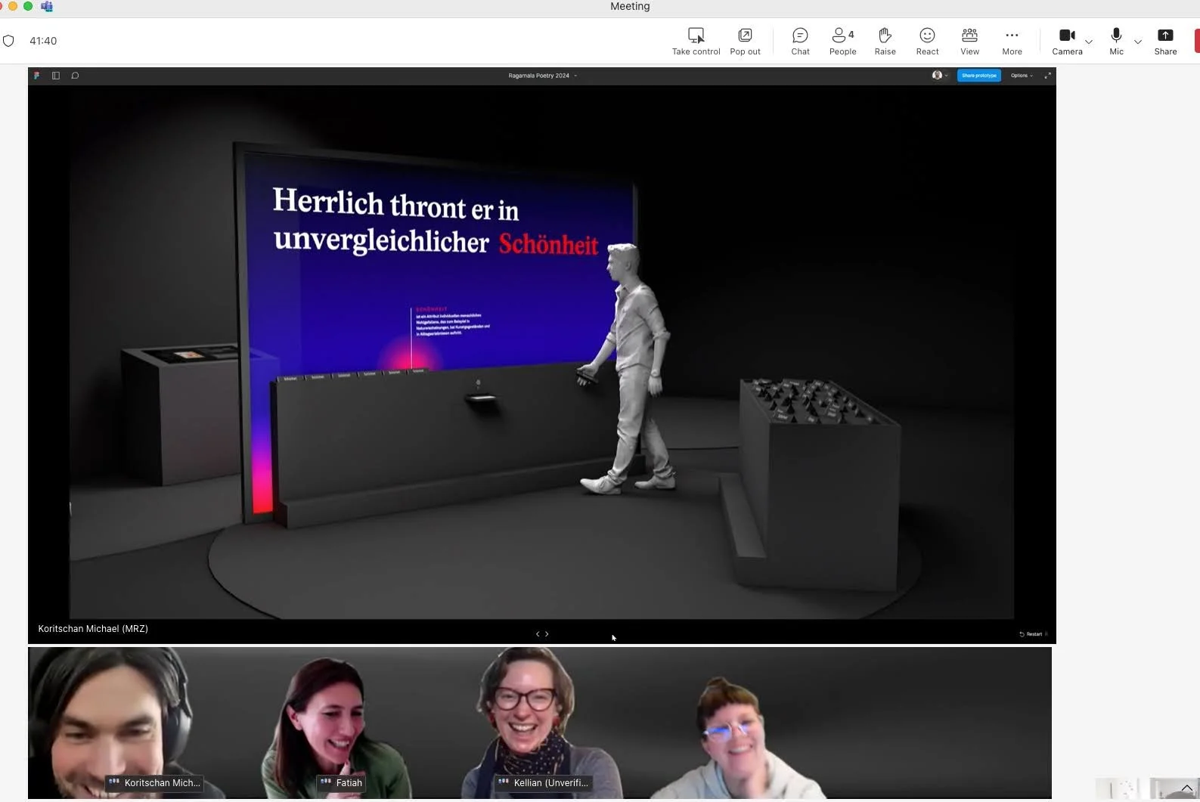Mute or unmute the Mic
Viewport: 1200px width, 802px height.
(1116, 42)
